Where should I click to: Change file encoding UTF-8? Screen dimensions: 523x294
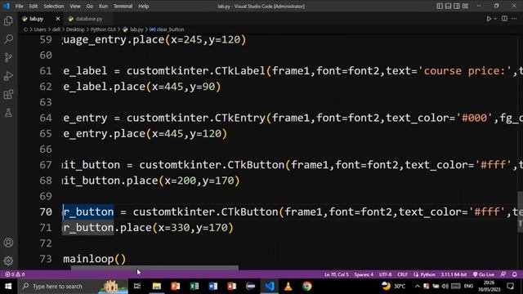385,274
